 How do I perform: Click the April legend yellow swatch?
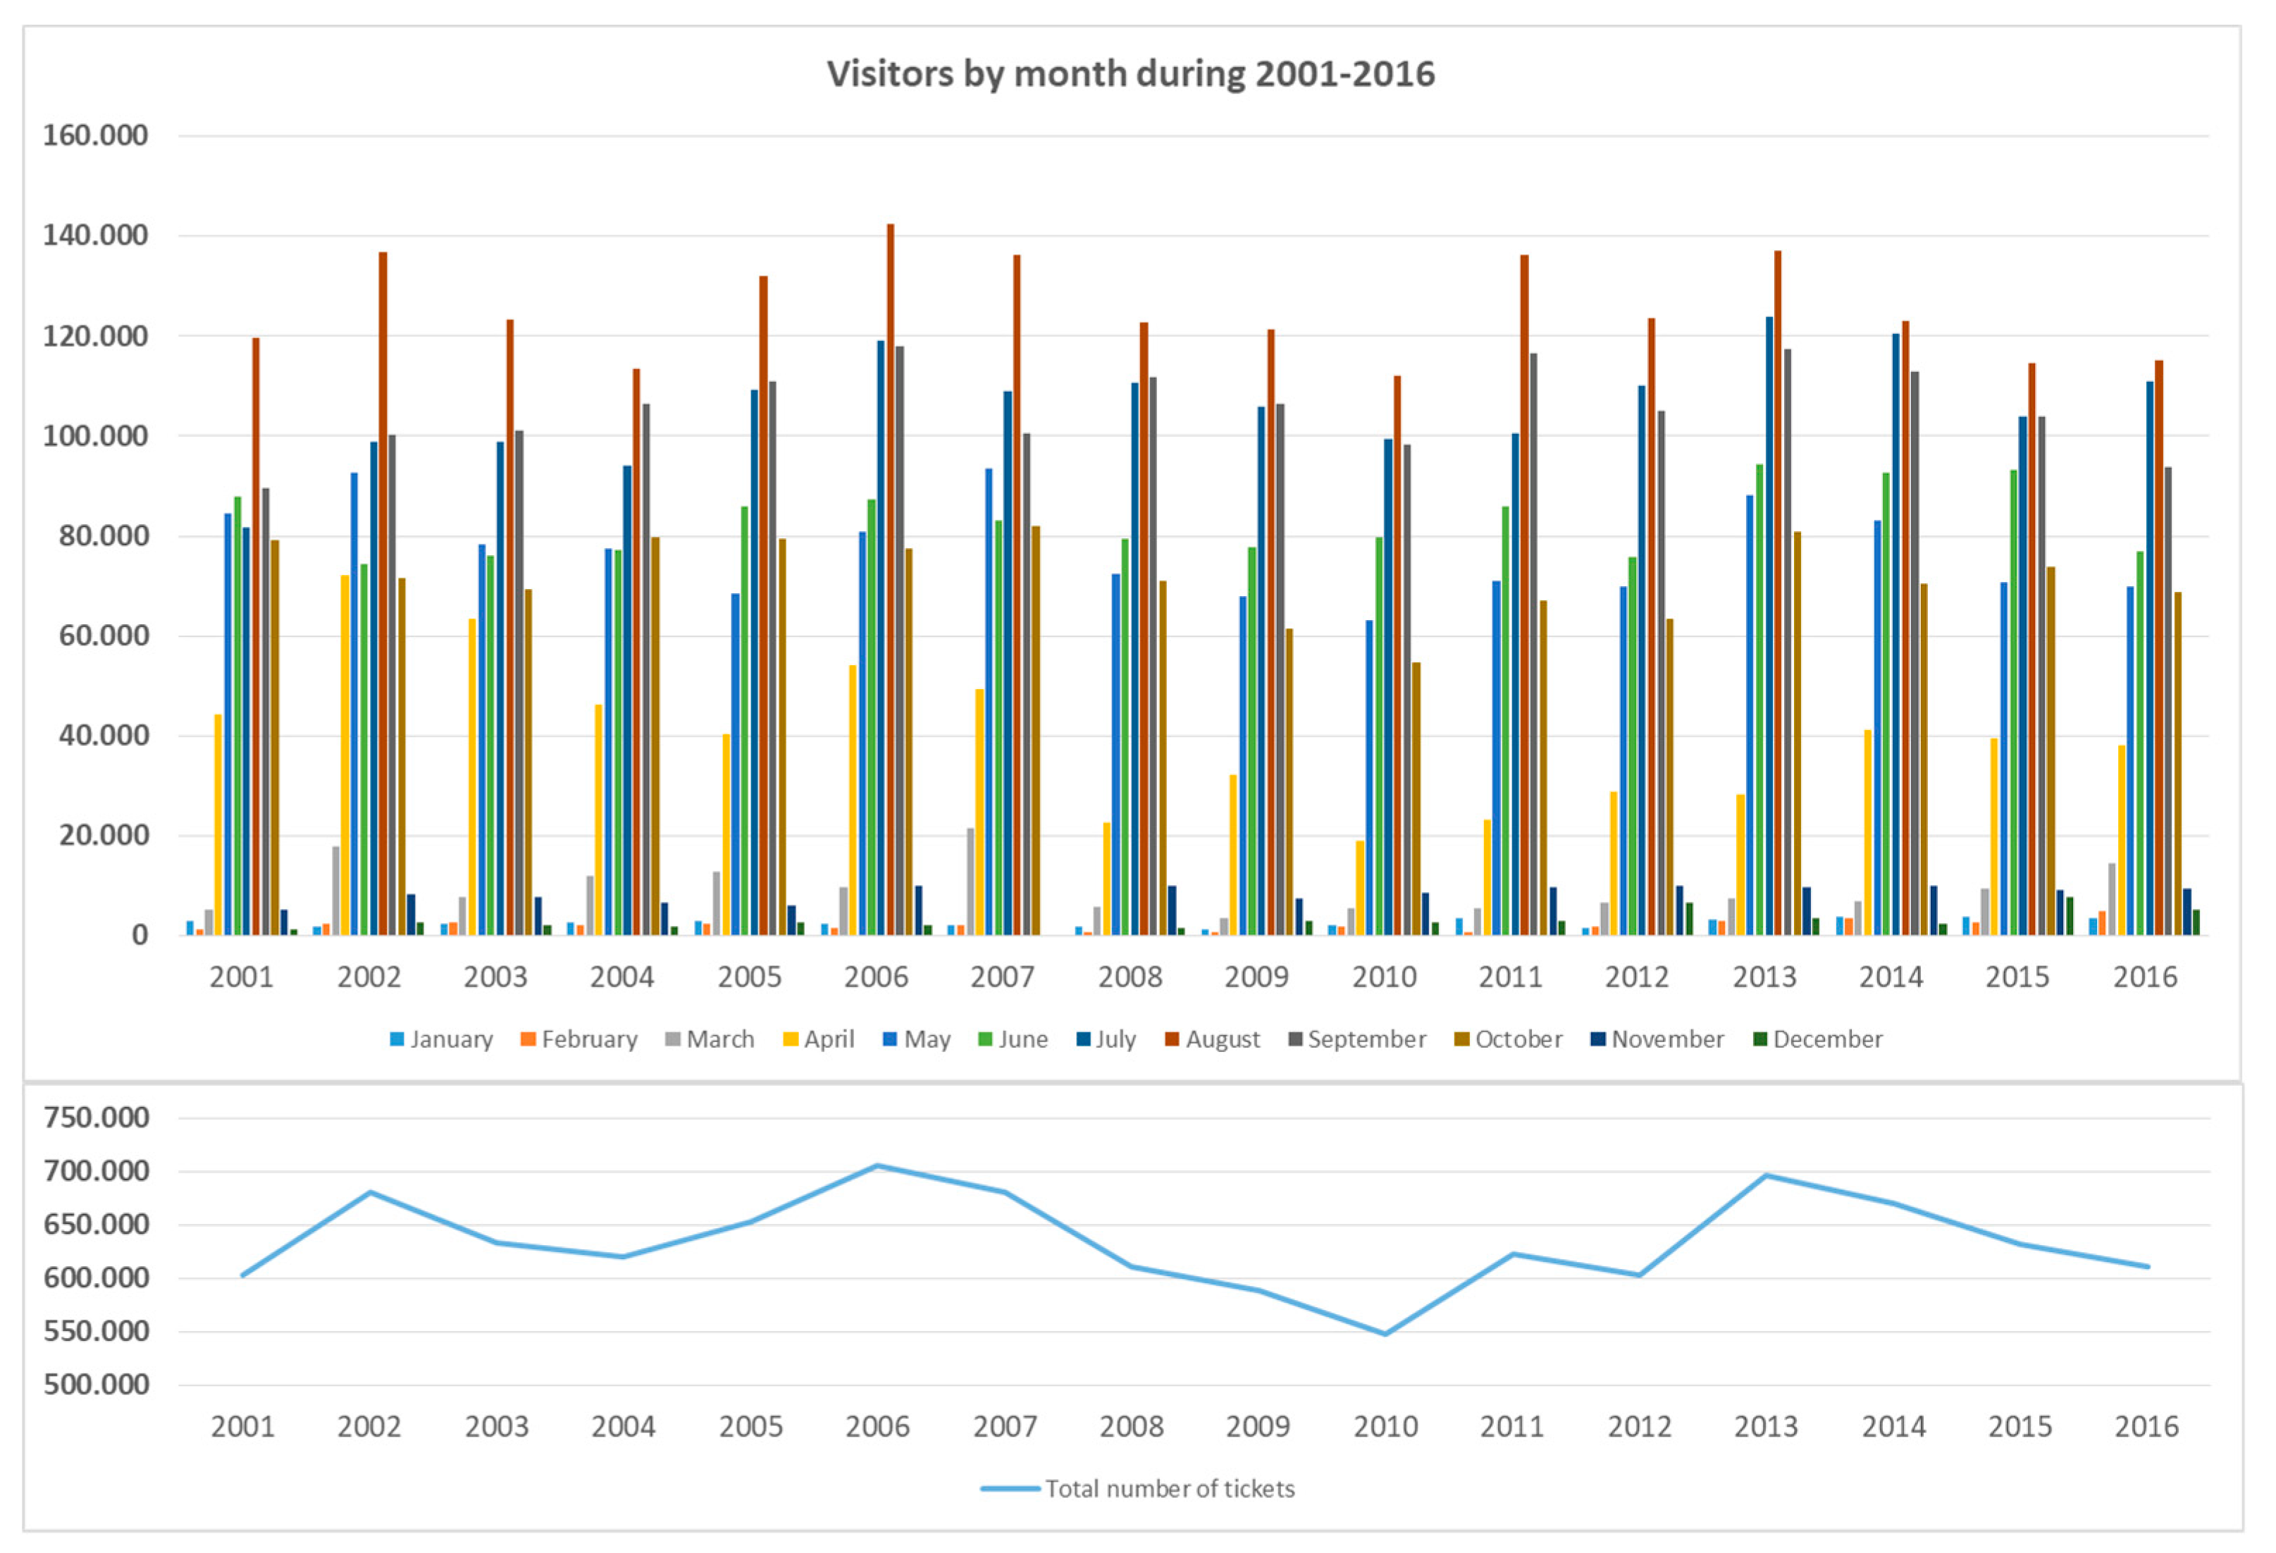791,1039
